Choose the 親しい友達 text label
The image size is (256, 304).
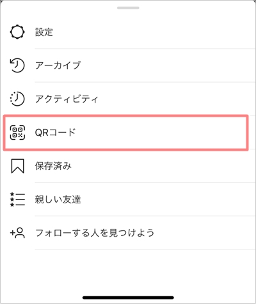tap(58, 199)
